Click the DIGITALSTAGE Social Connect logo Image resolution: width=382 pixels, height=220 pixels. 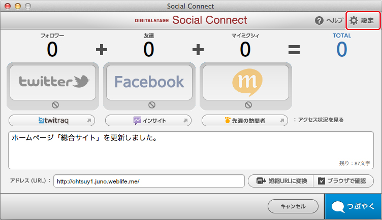[x=191, y=20]
